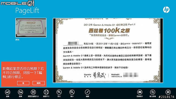
Task: Click the 原始 label under the thumbnail
Action: pos(17,40)
